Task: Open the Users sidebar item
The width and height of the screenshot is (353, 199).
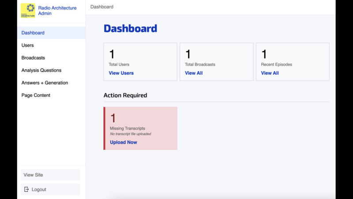Action: click(28, 45)
